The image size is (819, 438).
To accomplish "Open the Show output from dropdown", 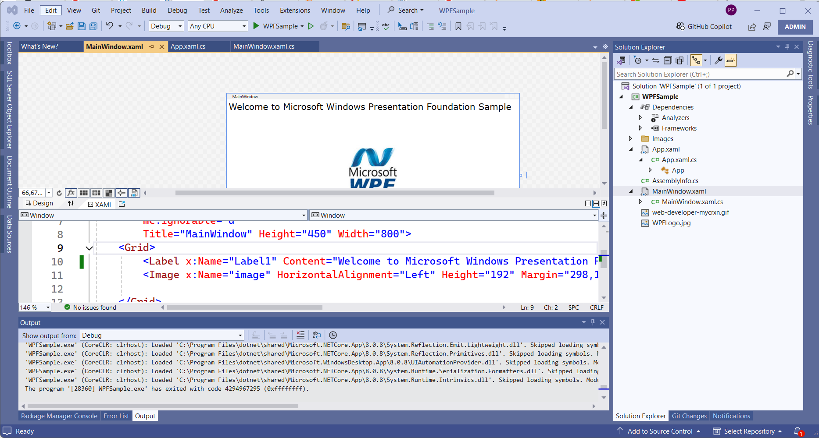I will point(162,336).
